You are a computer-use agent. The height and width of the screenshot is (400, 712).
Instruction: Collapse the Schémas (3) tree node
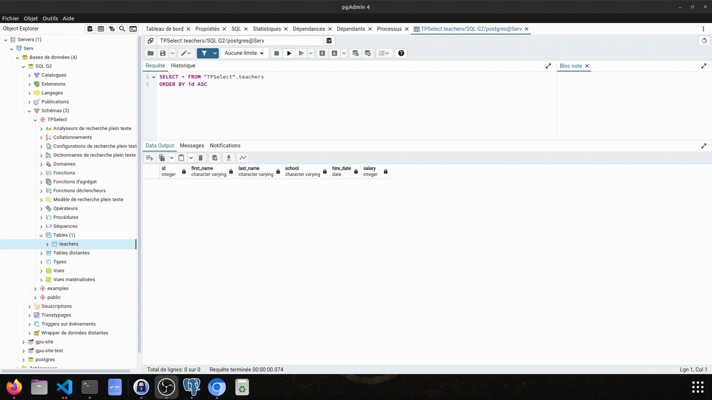coord(29,111)
